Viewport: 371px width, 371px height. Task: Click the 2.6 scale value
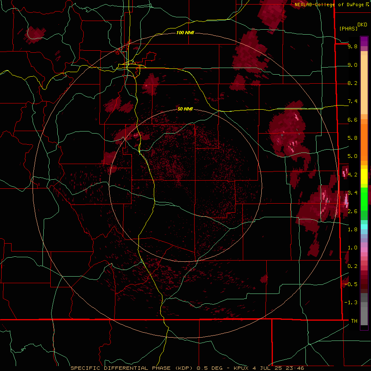(x=352, y=211)
